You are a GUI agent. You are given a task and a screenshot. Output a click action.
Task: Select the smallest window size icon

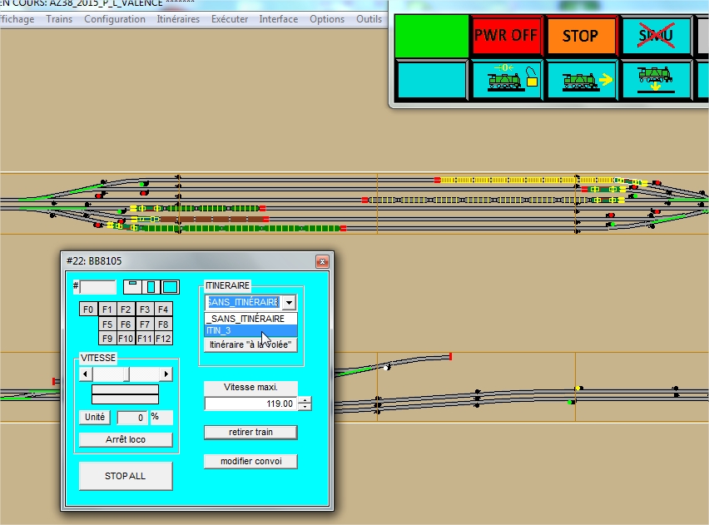tap(132, 287)
